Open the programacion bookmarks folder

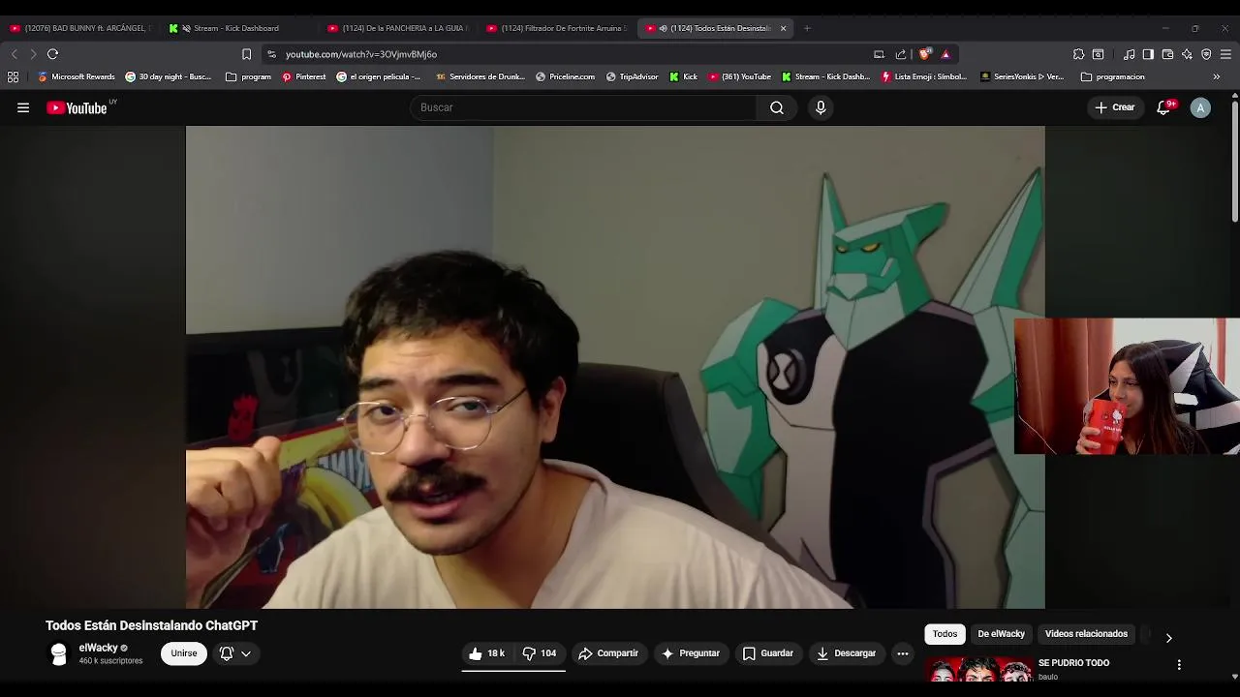(x=1113, y=76)
